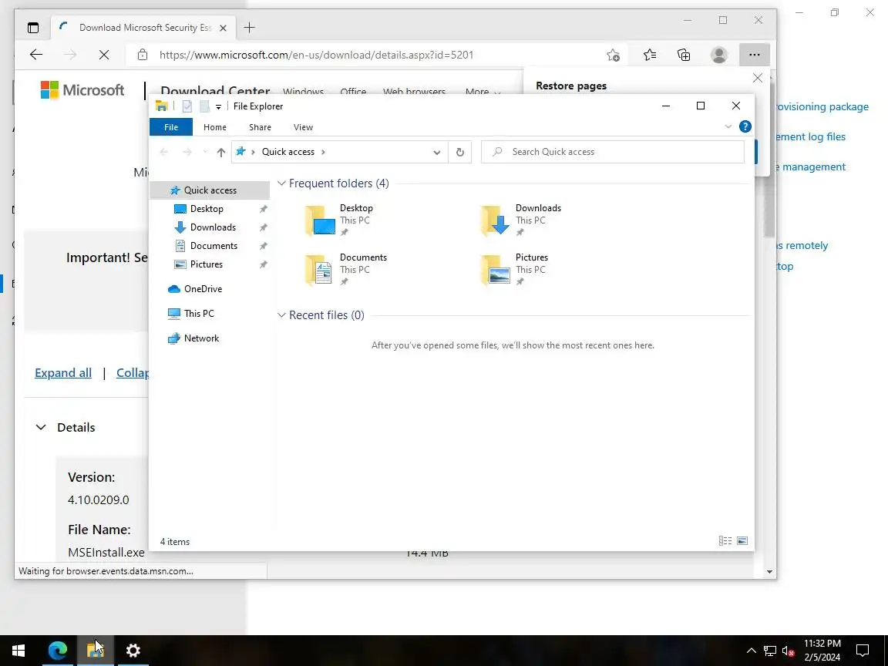
Task: Dismiss the Restore pages popup
Action: point(757,78)
